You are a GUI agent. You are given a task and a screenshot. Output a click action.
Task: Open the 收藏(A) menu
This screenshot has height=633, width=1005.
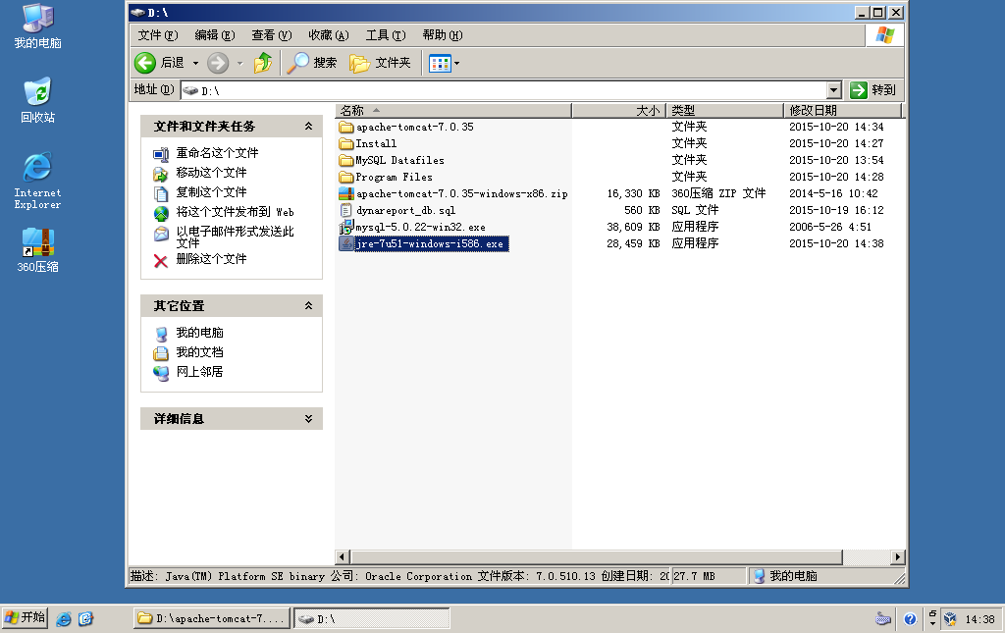tap(329, 35)
